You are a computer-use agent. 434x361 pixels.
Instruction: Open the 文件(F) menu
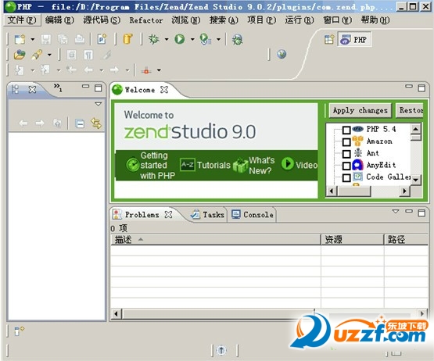(22, 20)
